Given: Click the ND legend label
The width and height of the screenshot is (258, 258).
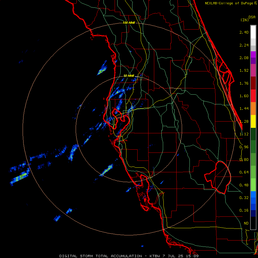Looking at the screenshot, I should click(x=246, y=223).
